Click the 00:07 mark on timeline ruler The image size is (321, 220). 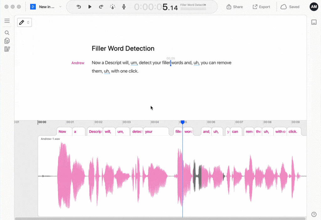pos(239,122)
